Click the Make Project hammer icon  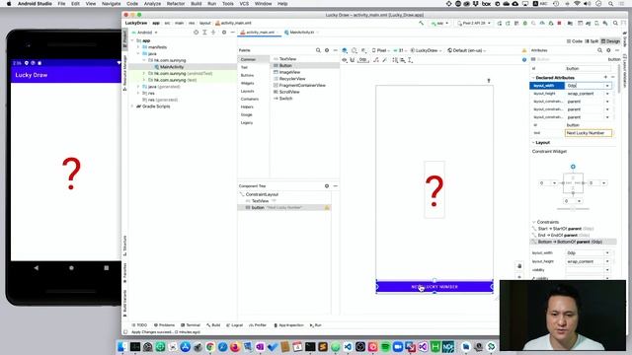click(x=422, y=24)
